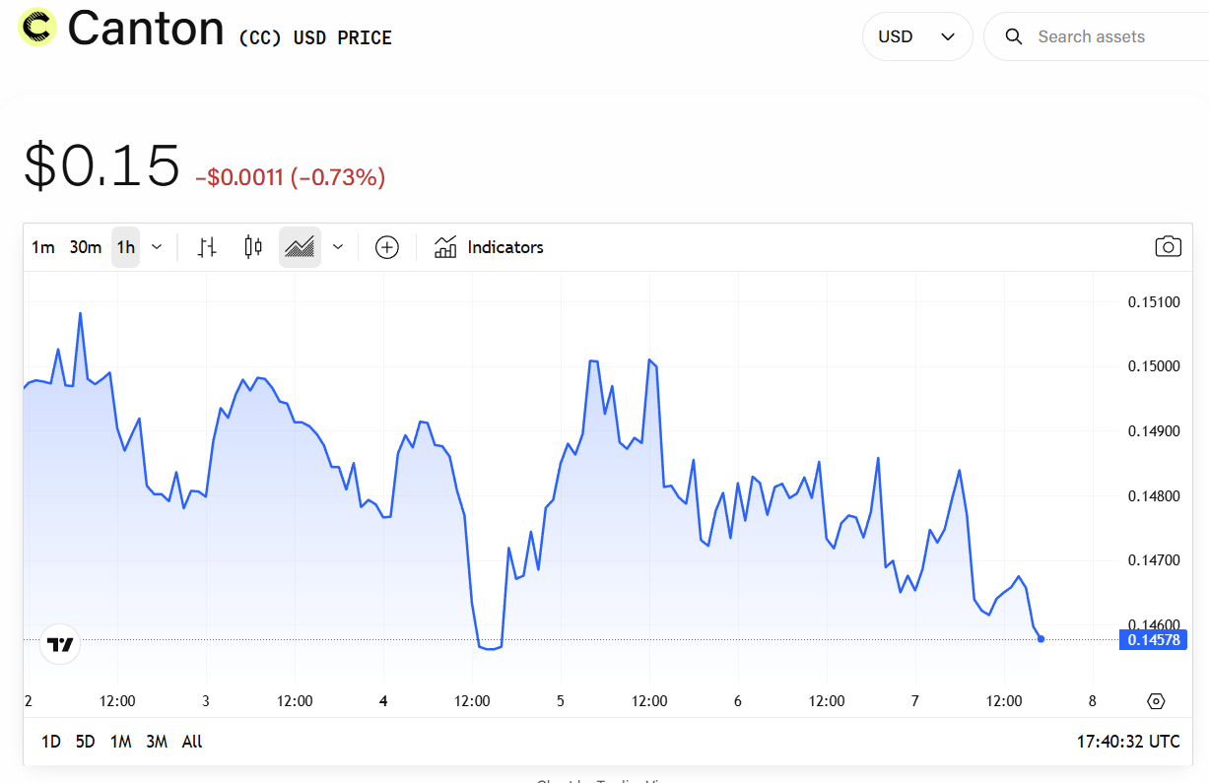Click the 0.15100 price axis label
The image size is (1209, 783).
[1154, 301]
